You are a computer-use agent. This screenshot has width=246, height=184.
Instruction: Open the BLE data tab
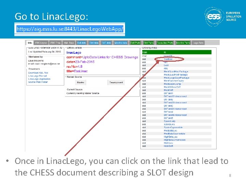[106, 43]
